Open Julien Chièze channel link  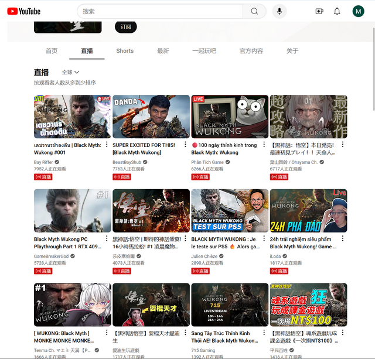click(204, 257)
